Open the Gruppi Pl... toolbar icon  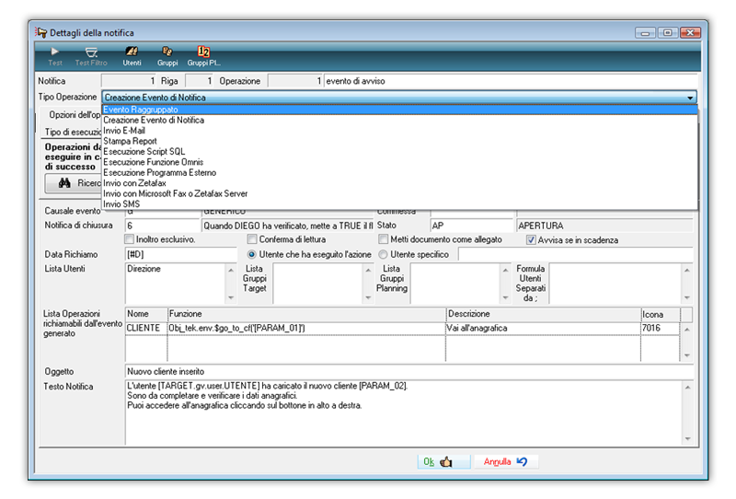[203, 56]
